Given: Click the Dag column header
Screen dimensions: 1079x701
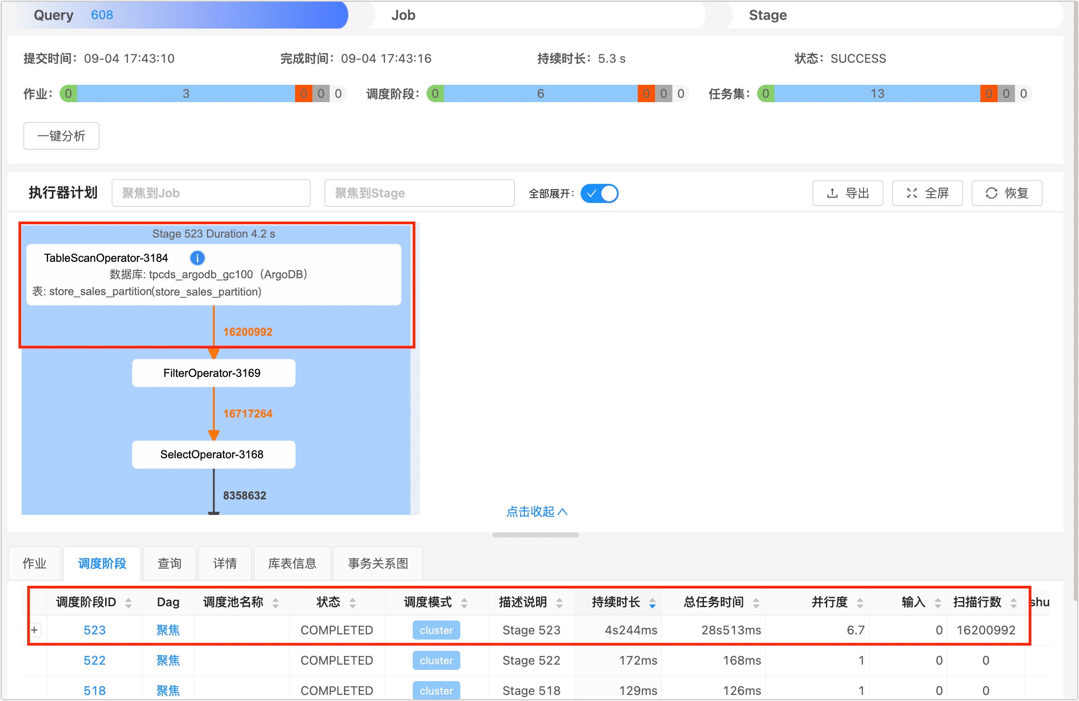Looking at the screenshot, I should point(168,603).
